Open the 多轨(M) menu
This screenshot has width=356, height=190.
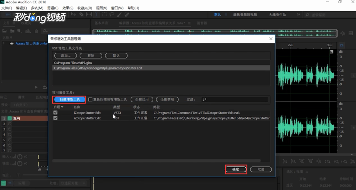(x=37, y=8)
